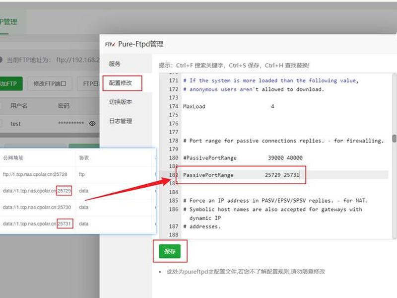397x298 pixels.
Task: Click the MaxLoad 4 config line
Action: point(228,106)
